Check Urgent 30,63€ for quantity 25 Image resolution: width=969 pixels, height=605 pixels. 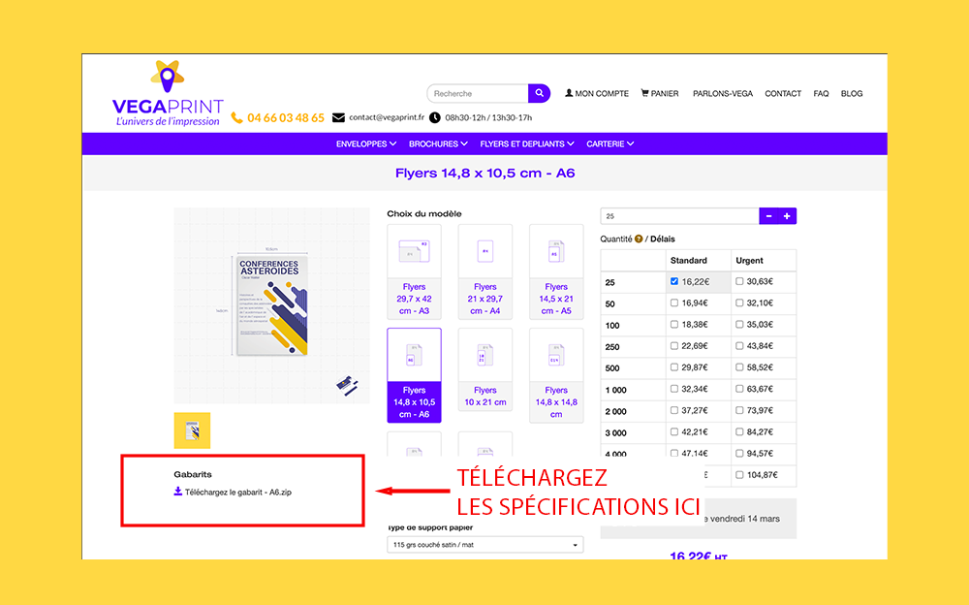[739, 281]
